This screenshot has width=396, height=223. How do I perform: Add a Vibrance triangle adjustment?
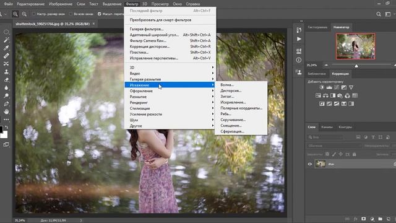pos(351,87)
